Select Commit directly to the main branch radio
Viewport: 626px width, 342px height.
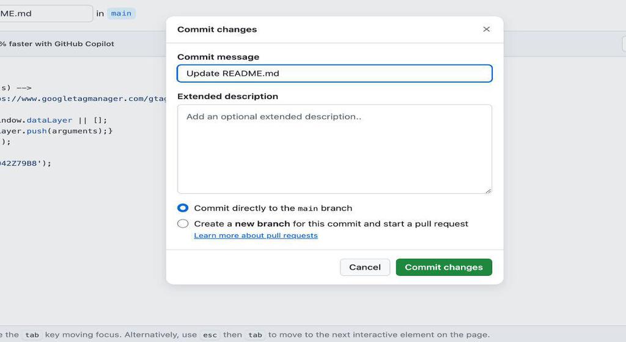click(x=183, y=208)
